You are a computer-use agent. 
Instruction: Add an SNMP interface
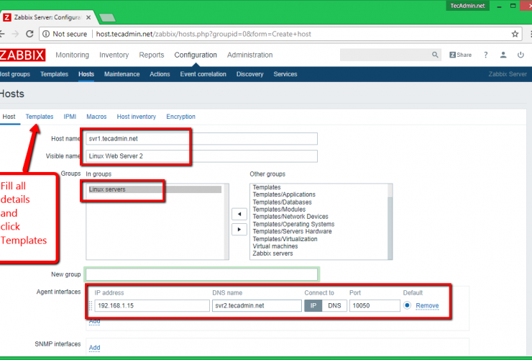click(x=94, y=347)
